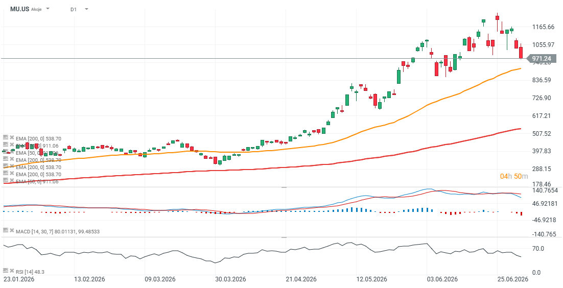Open settings for the MACD [14, 30, 7] indicator
This screenshot has height=288, width=563.
(6, 231)
